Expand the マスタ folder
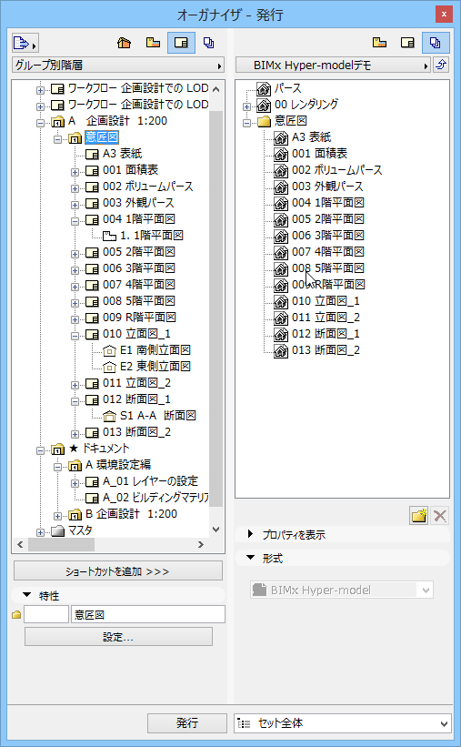 pos(41,532)
